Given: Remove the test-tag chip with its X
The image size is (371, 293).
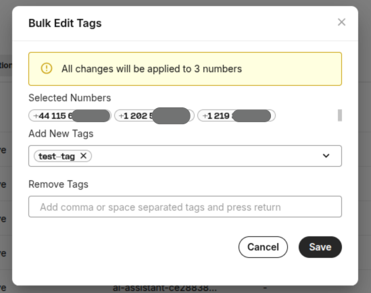Looking at the screenshot, I should pos(83,156).
